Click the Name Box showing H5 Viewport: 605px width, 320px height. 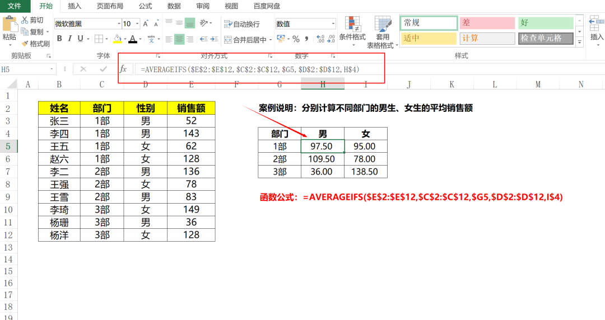point(24,69)
